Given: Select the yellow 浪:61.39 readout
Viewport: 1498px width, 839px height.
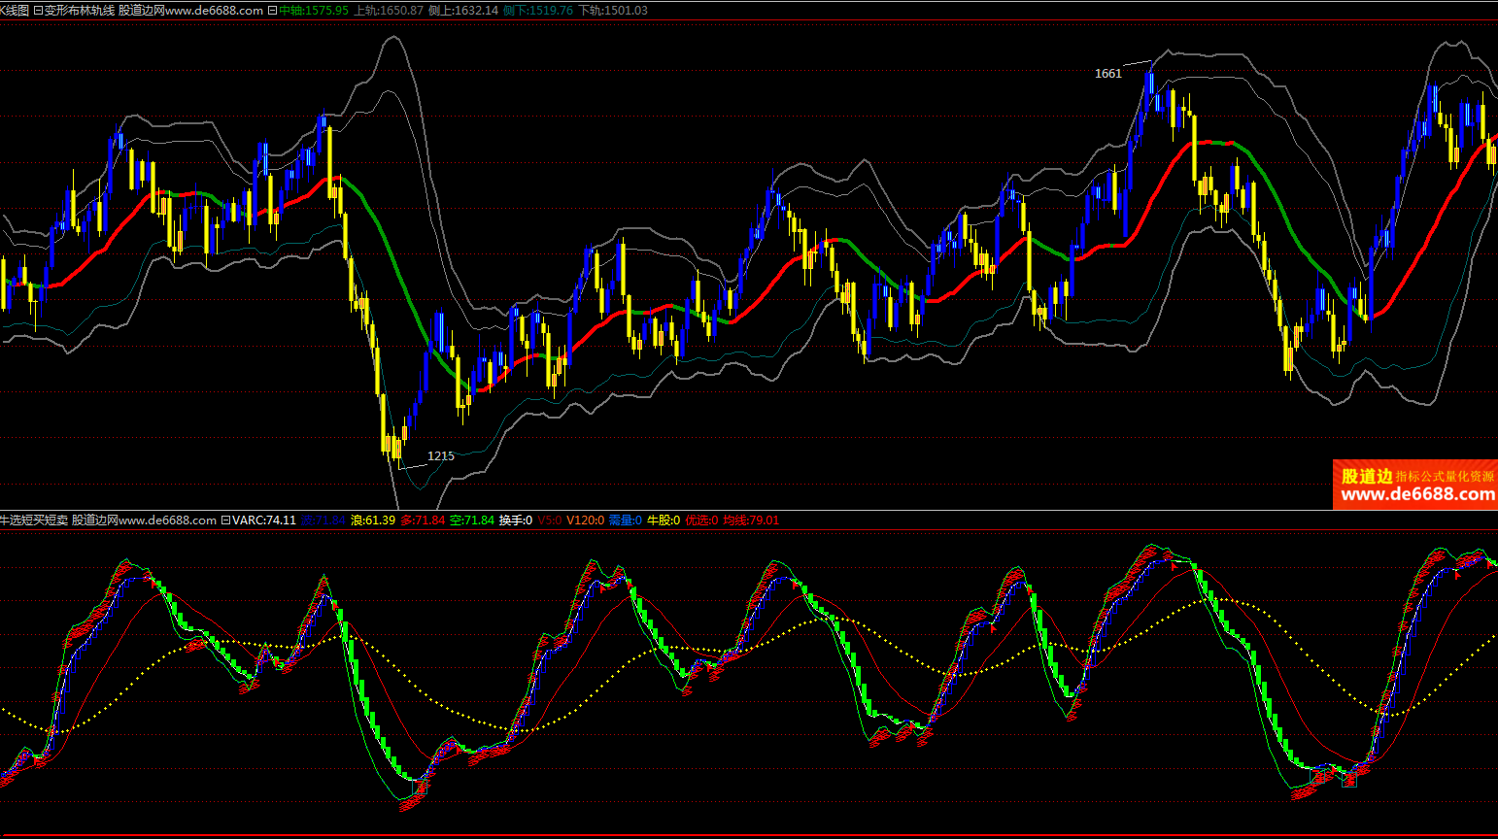Looking at the screenshot, I should tap(373, 520).
